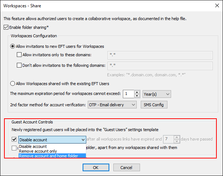Click the allowed domains text field
The image size is (223, 176).
[160, 55]
